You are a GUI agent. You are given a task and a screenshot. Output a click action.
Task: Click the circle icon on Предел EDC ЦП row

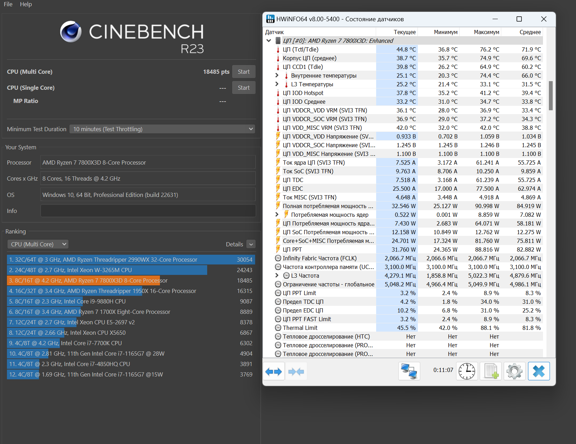(x=278, y=310)
